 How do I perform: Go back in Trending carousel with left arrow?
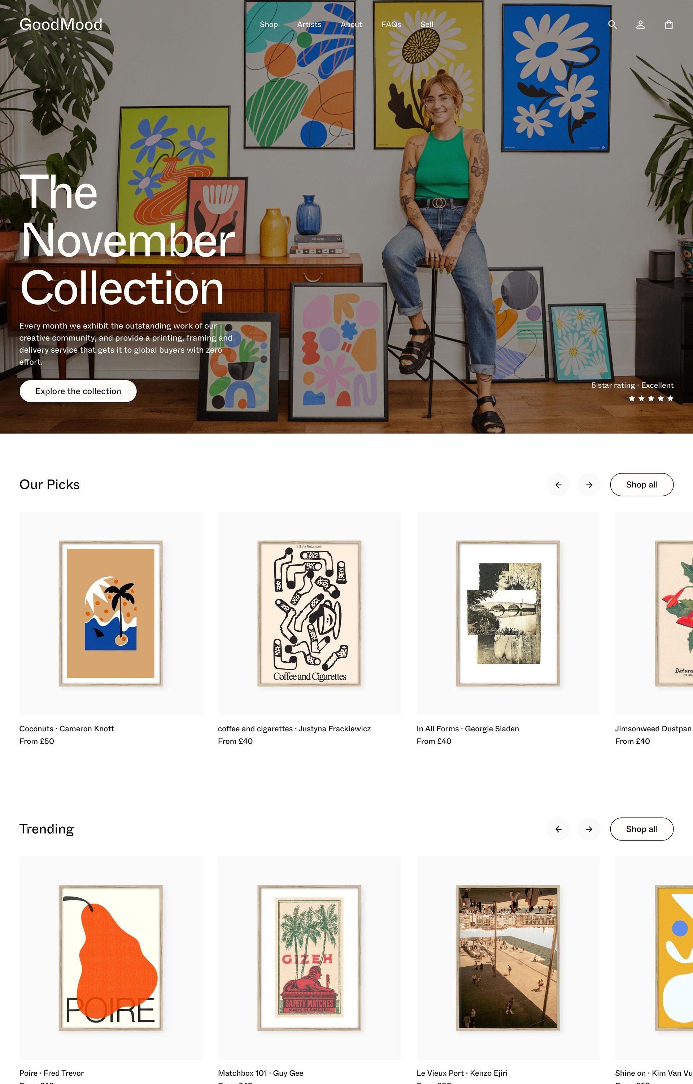(558, 829)
